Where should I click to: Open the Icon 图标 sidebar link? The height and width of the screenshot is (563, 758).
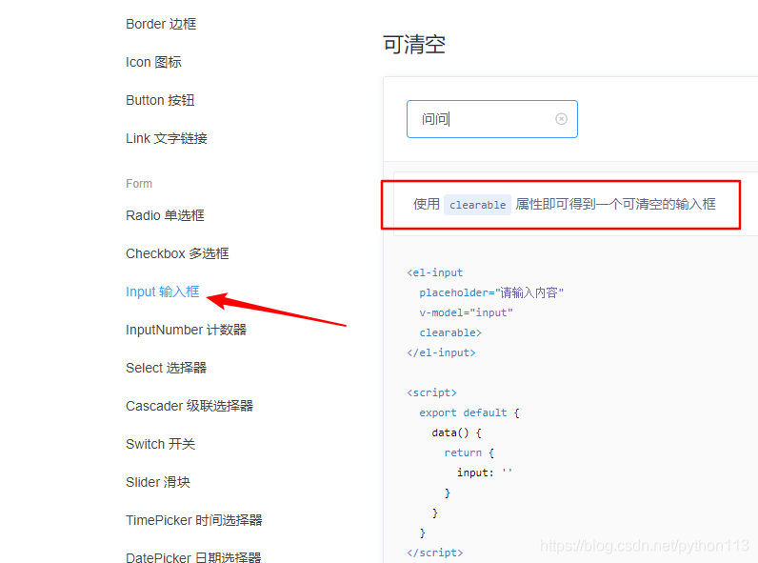coord(153,62)
